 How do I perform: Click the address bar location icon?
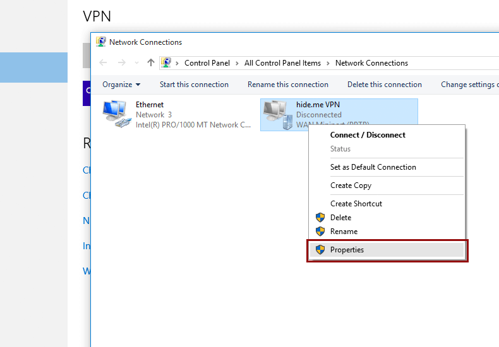(x=165, y=62)
